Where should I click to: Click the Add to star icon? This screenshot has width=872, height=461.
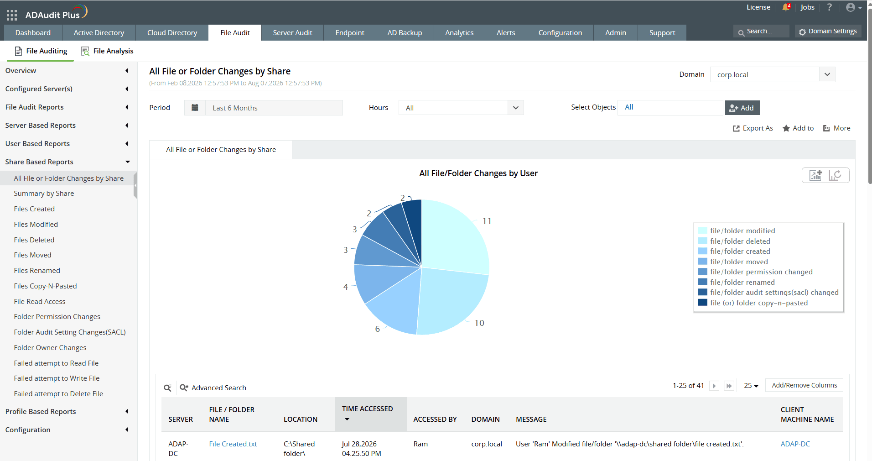786,128
